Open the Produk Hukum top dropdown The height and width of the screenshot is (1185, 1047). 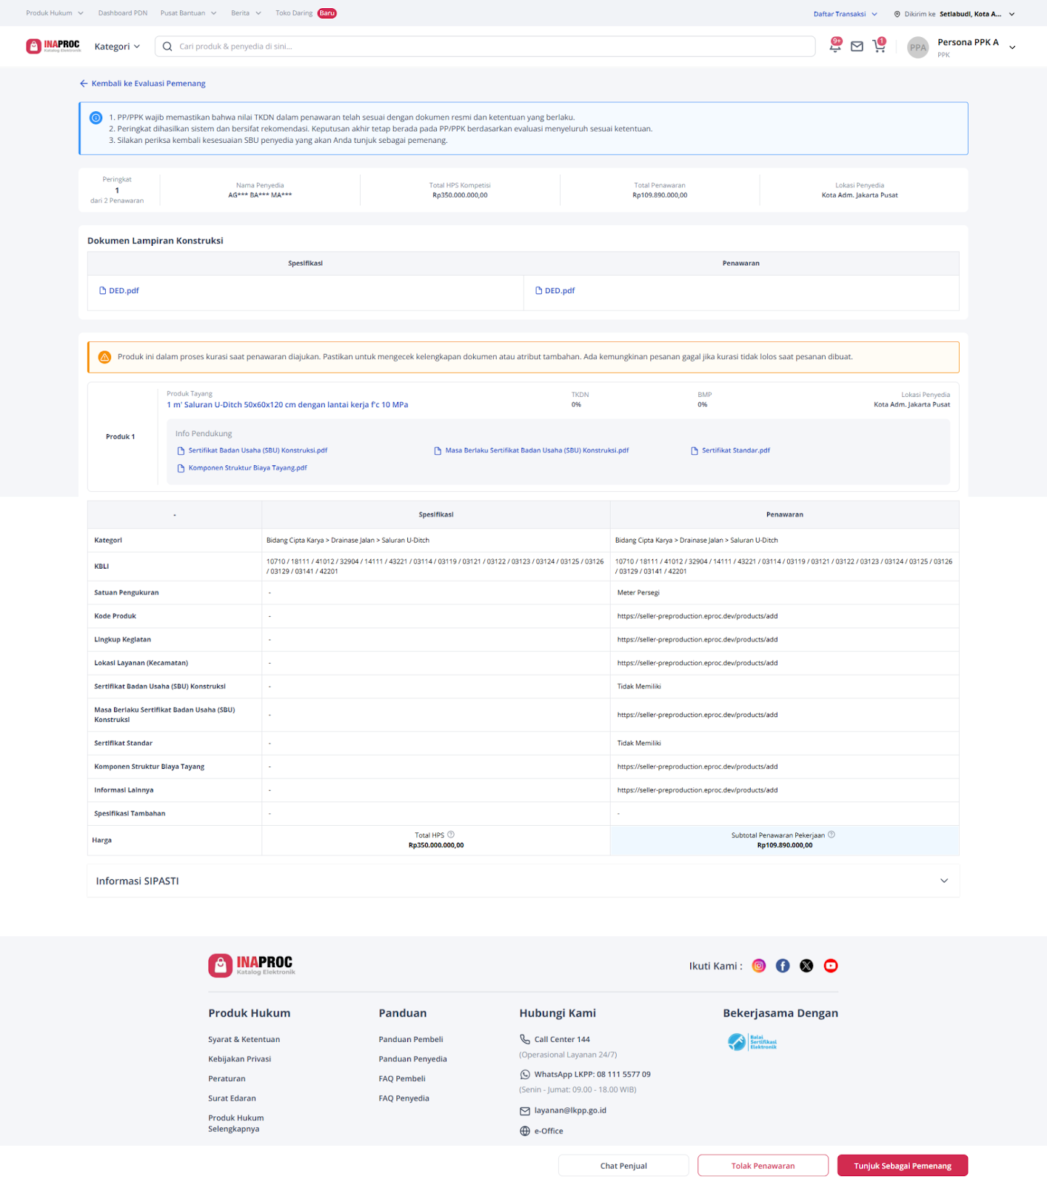(x=55, y=13)
